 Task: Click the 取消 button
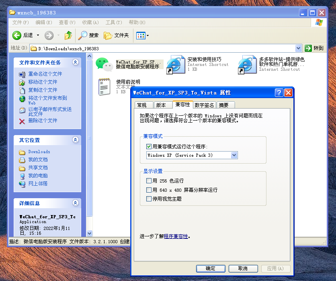click(243, 269)
